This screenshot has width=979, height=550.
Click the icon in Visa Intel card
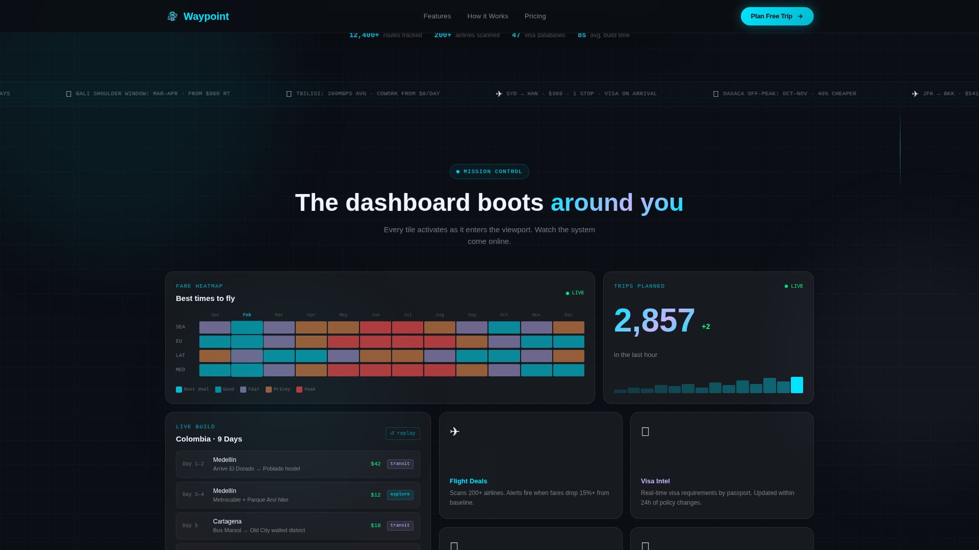point(646,432)
